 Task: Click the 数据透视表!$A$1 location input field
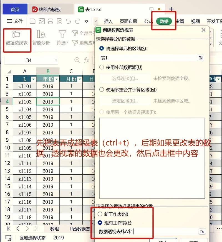[x=148, y=231]
